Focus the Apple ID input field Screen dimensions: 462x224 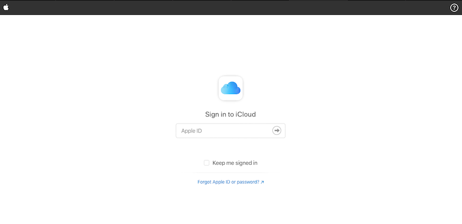pyautogui.click(x=230, y=130)
